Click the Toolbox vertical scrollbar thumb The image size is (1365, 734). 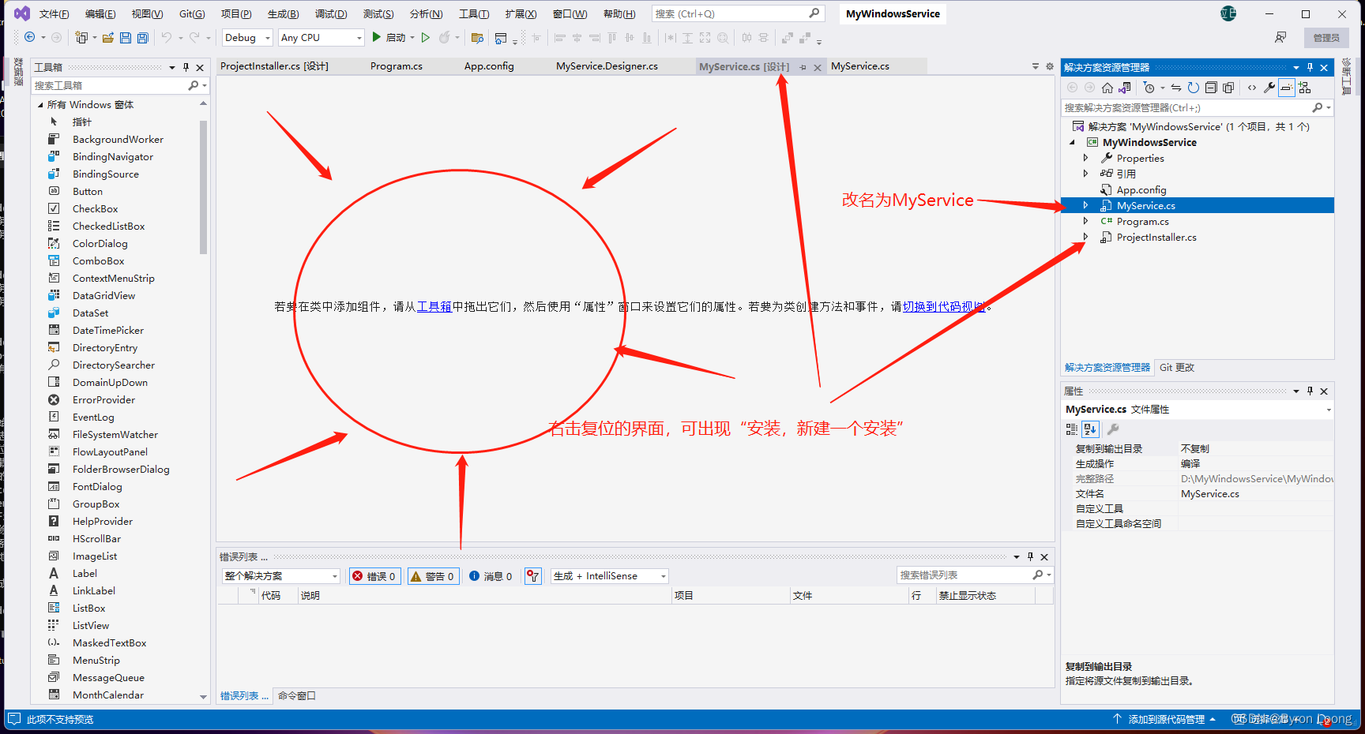(x=203, y=187)
